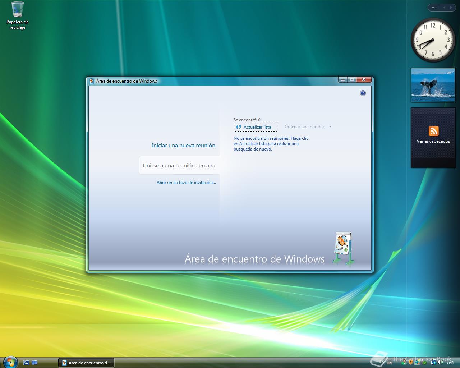This screenshot has width=460, height=368.
Task: Minimize the Área de encuentro window
Action: pos(343,80)
